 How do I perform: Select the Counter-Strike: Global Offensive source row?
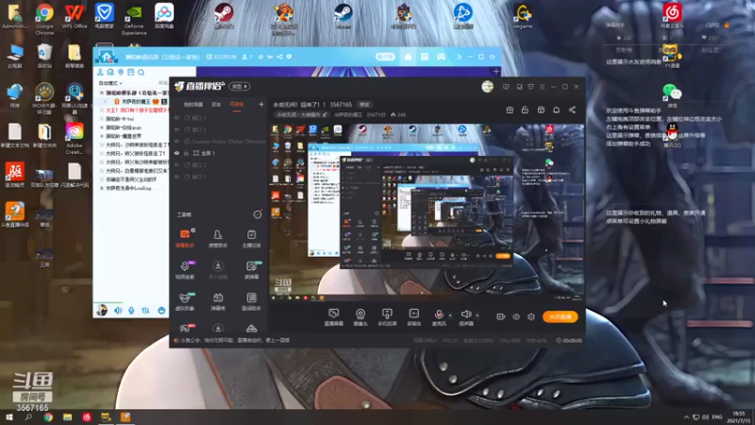(219, 141)
